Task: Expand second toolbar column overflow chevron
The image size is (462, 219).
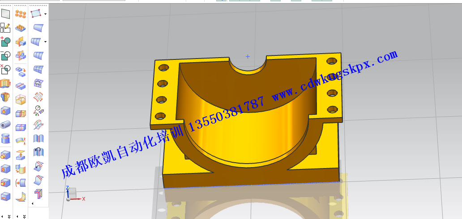Action: (x=25, y=217)
